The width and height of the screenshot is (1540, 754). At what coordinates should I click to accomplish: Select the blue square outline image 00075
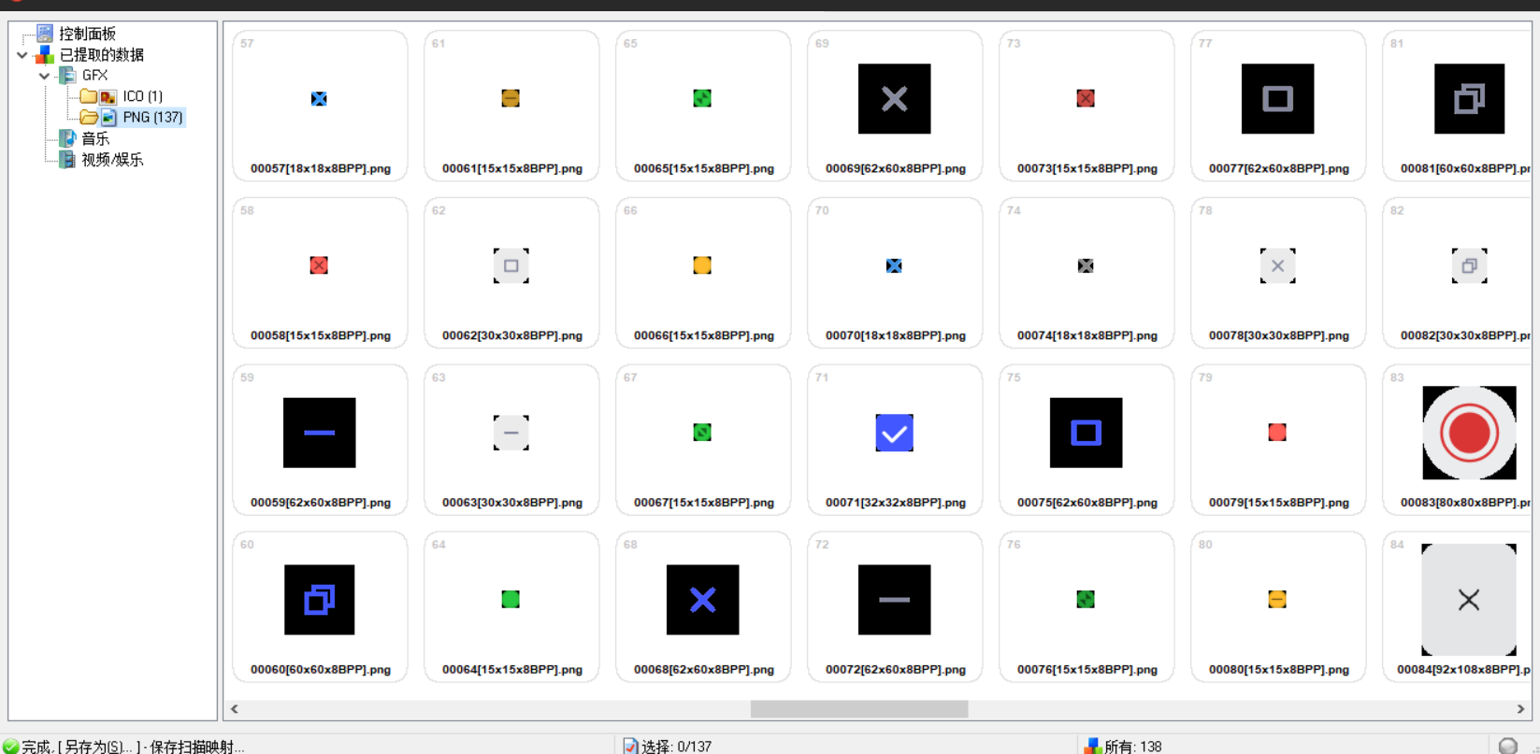pyautogui.click(x=1086, y=433)
